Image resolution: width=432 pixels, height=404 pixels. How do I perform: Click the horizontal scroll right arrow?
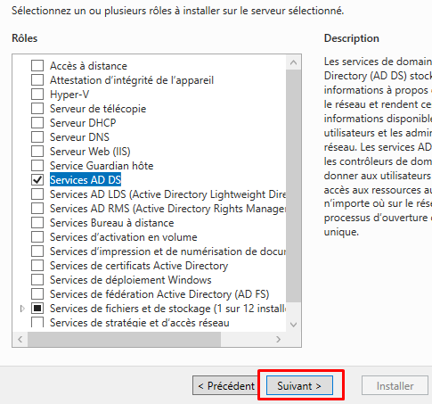pos(278,339)
